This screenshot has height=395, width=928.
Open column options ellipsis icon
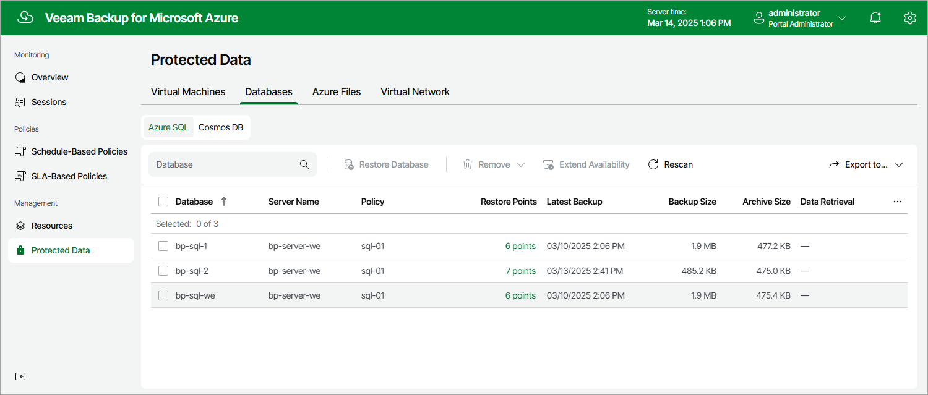(898, 202)
